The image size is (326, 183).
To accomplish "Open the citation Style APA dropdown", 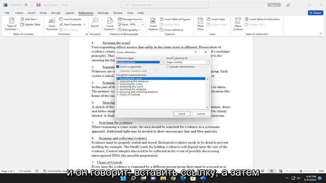I will [143, 24].
